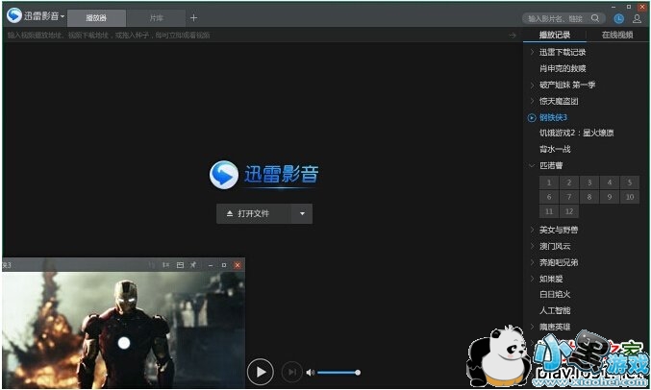Maximize the mini player window
This screenshot has width=651, height=390.
pos(224,265)
